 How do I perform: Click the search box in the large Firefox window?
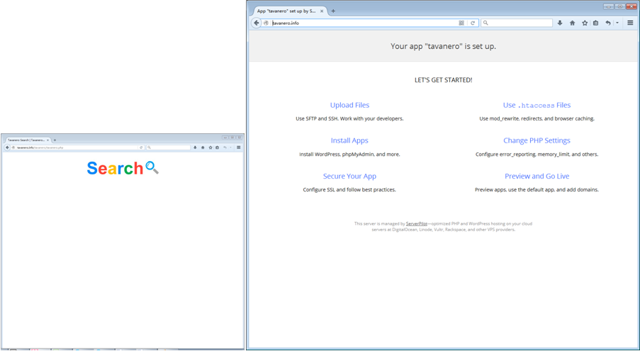517,23
